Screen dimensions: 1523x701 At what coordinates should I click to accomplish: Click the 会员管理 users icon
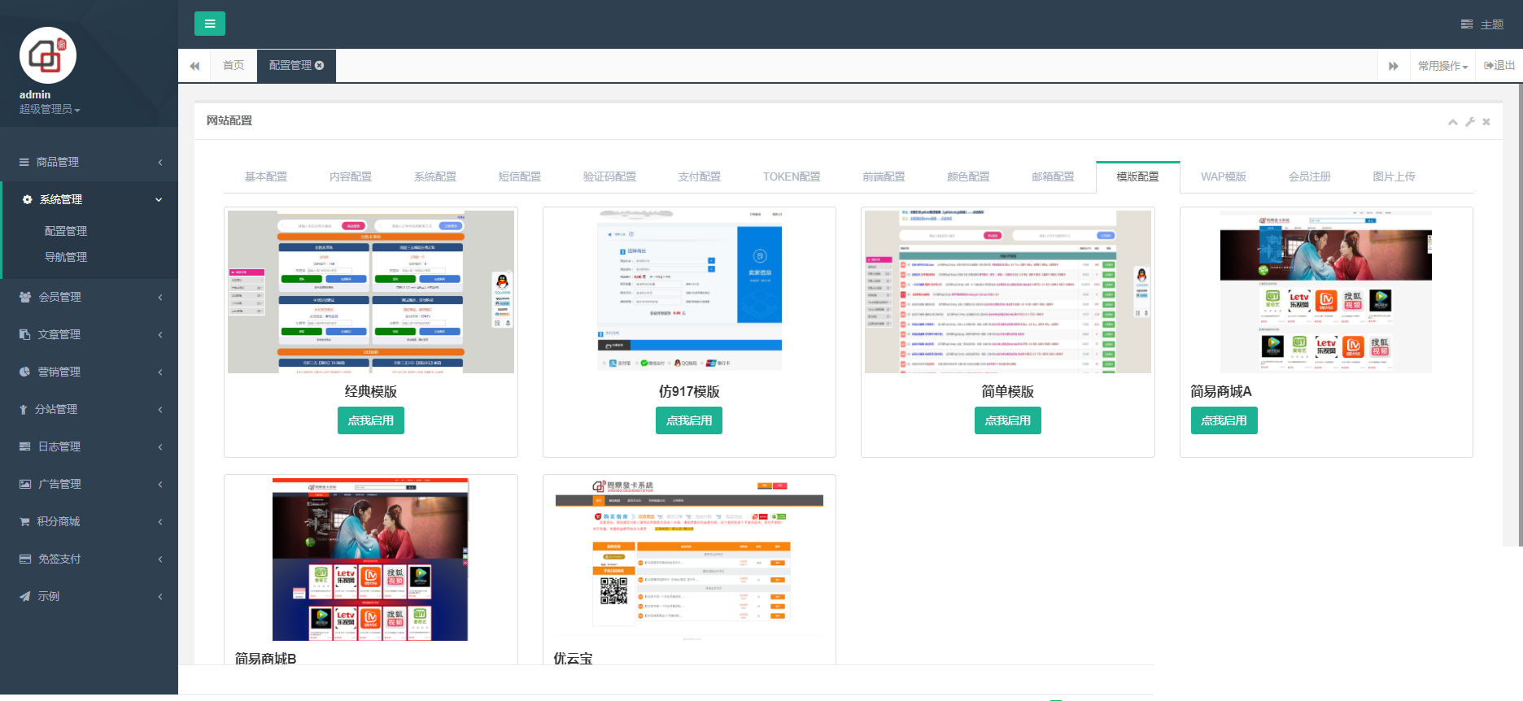click(25, 297)
